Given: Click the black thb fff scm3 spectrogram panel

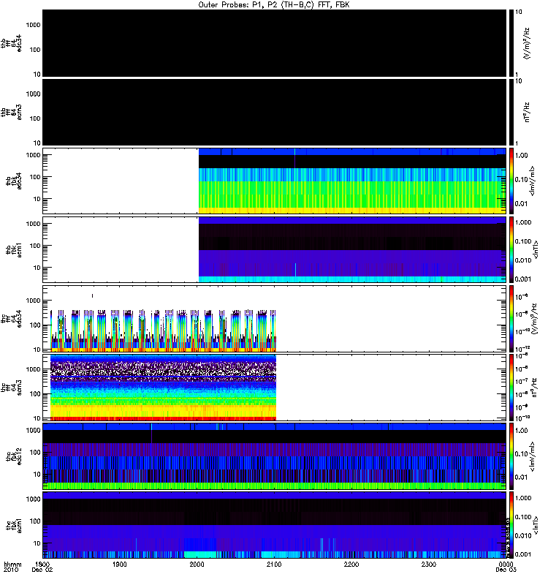Looking at the screenshot, I should [275, 112].
